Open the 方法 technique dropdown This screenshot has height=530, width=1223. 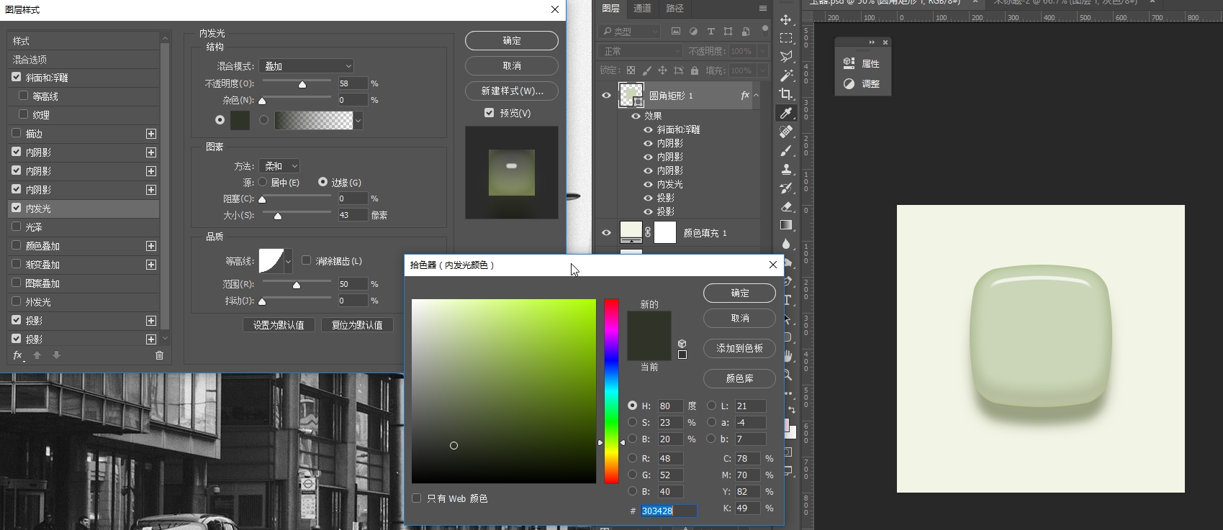point(279,165)
